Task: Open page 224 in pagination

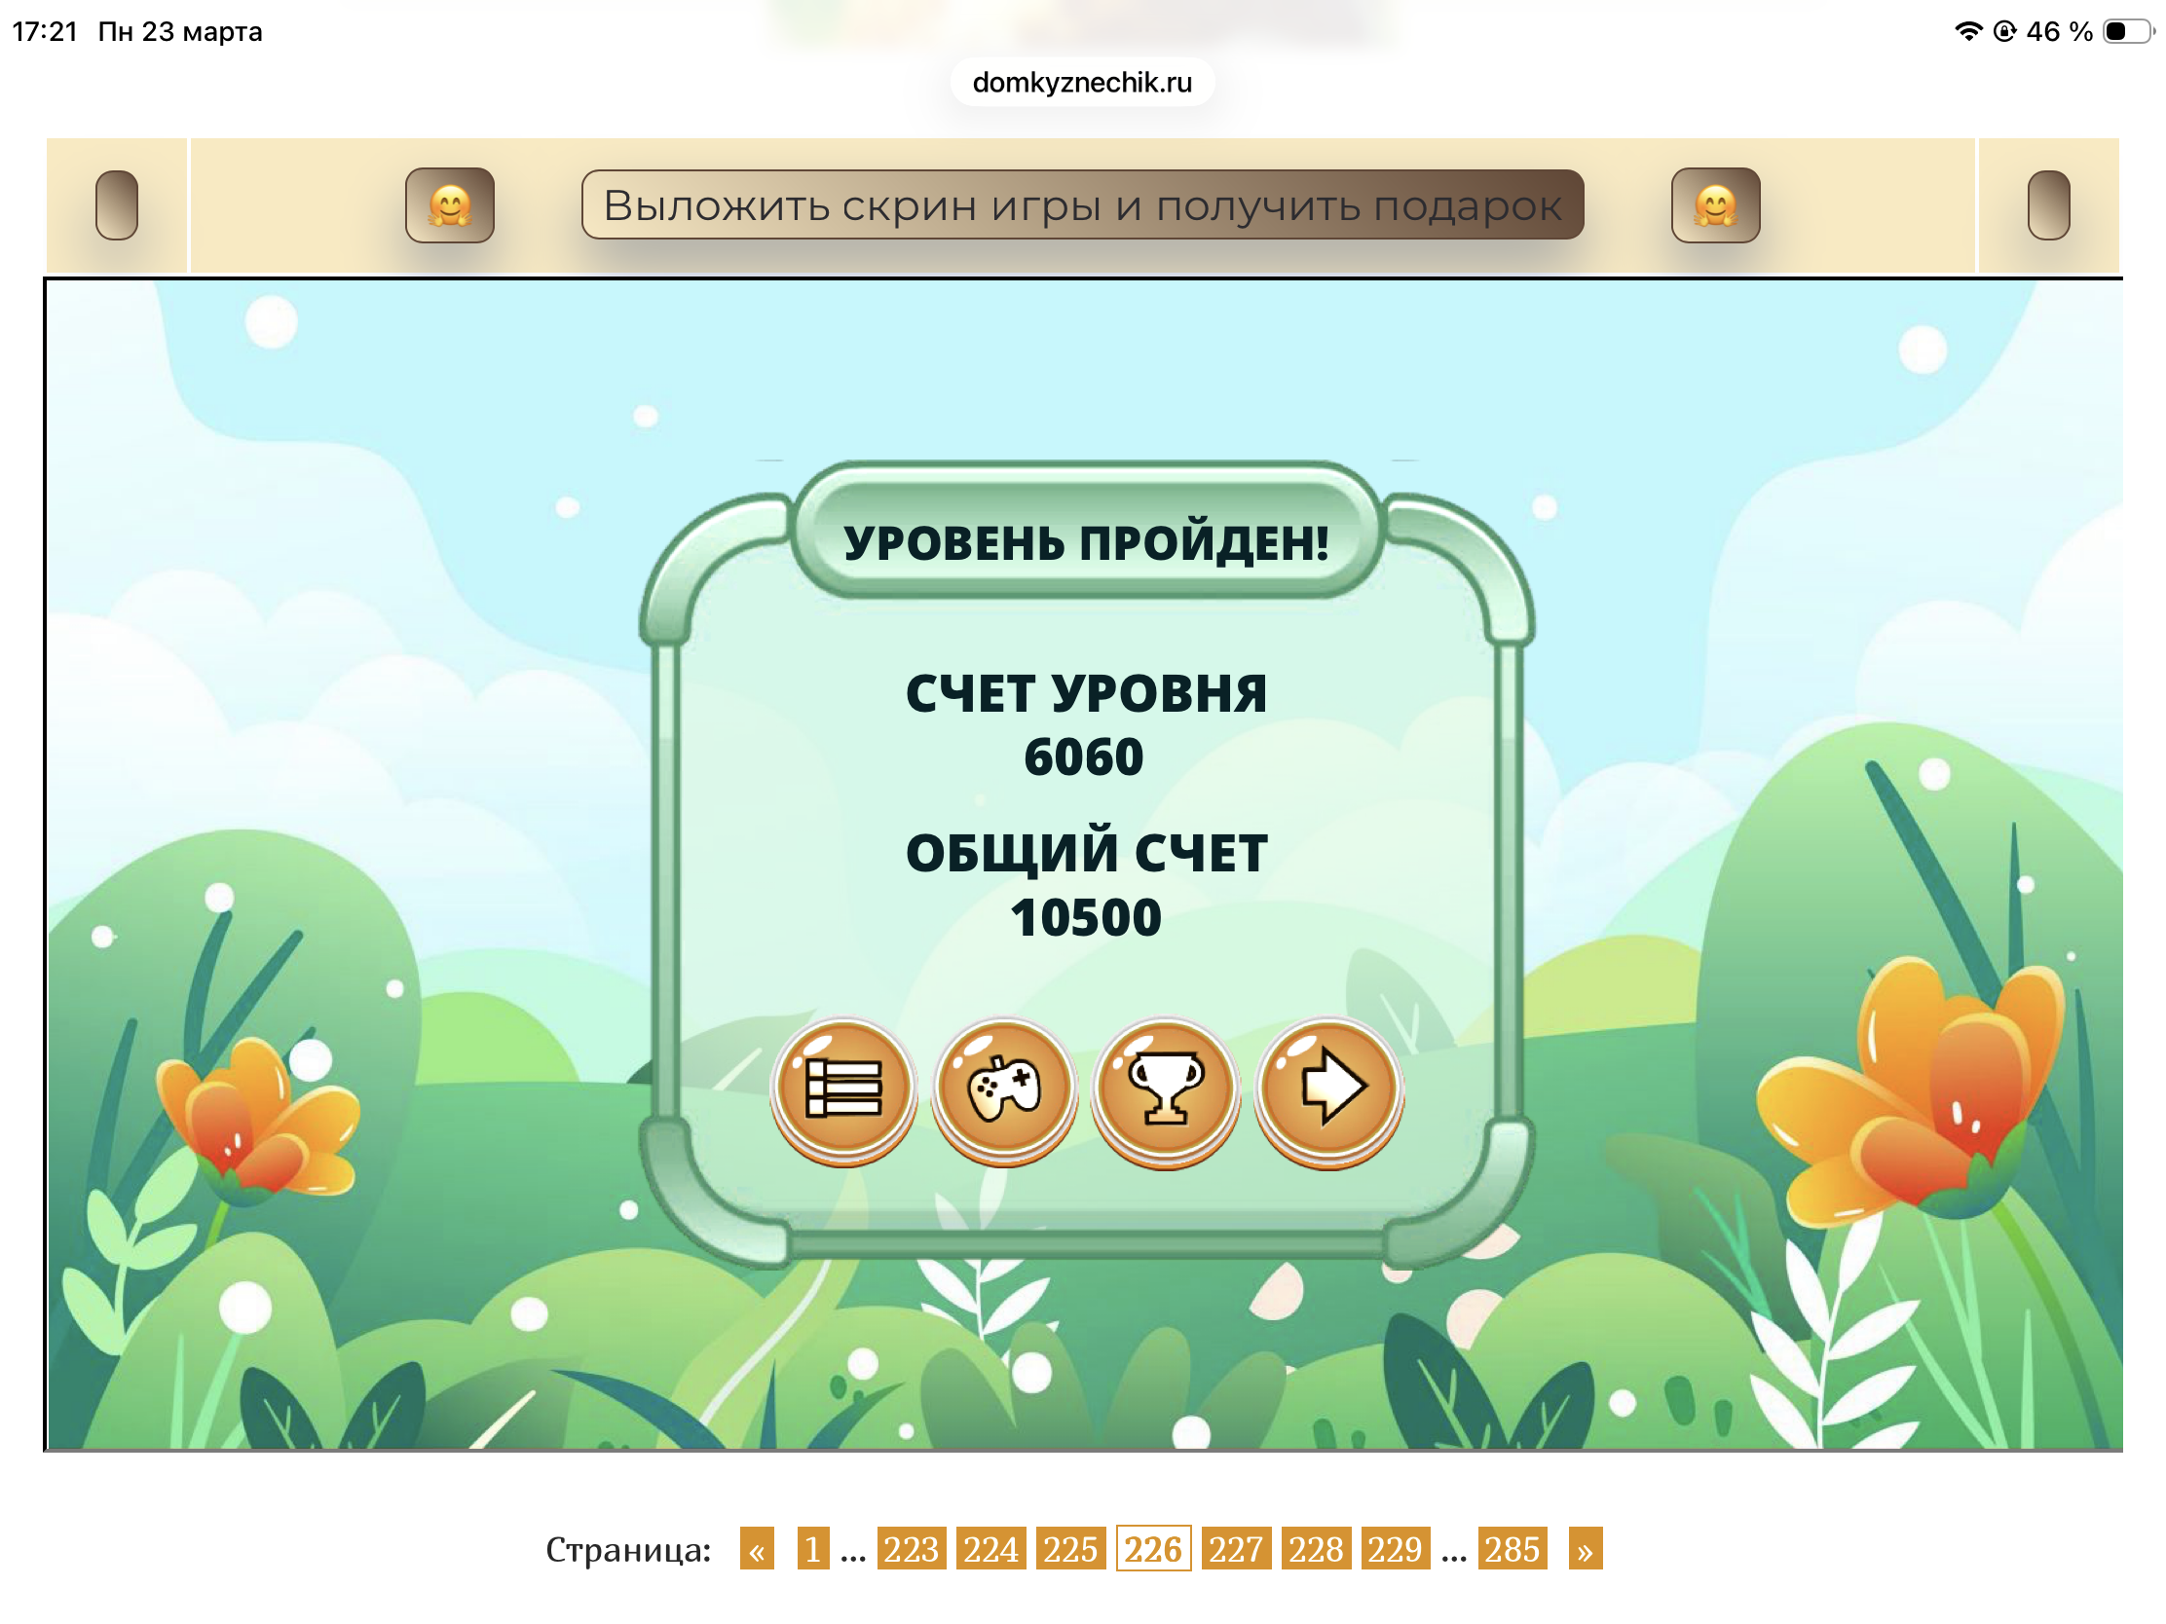Action: [x=990, y=1549]
